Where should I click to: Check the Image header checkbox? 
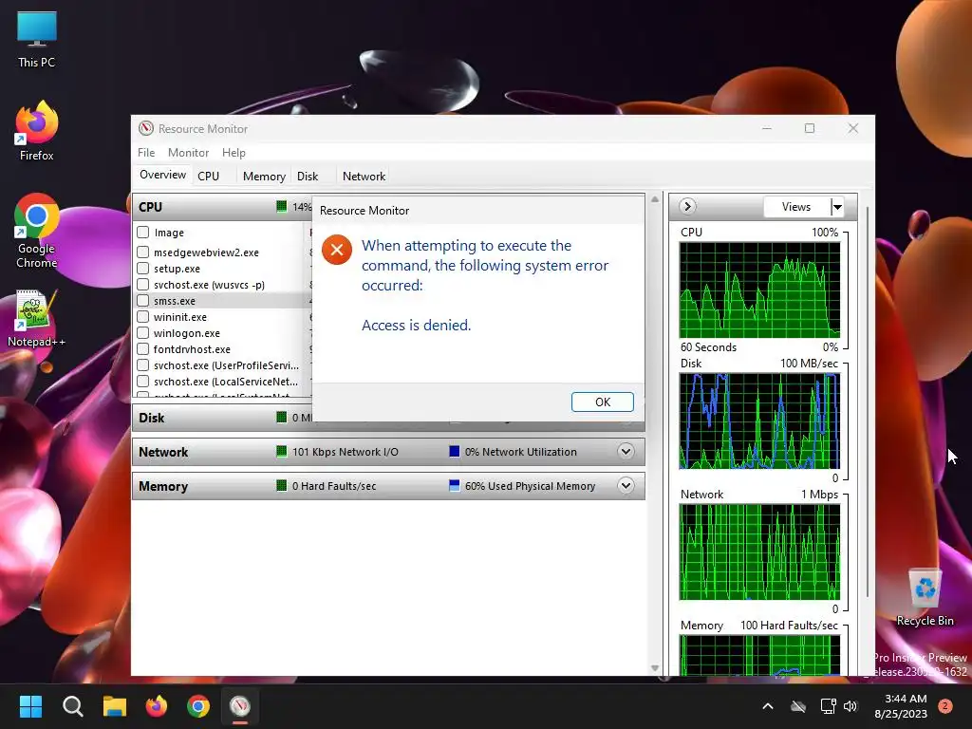point(143,233)
